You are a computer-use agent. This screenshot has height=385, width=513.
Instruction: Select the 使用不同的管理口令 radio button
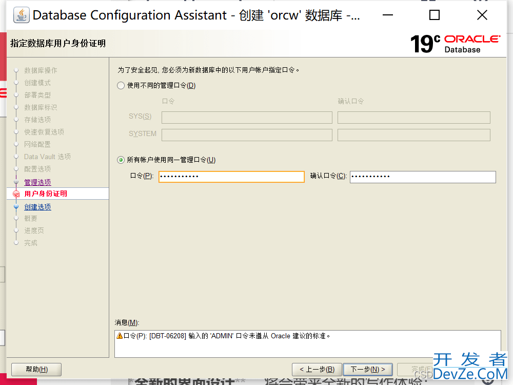tap(121, 85)
